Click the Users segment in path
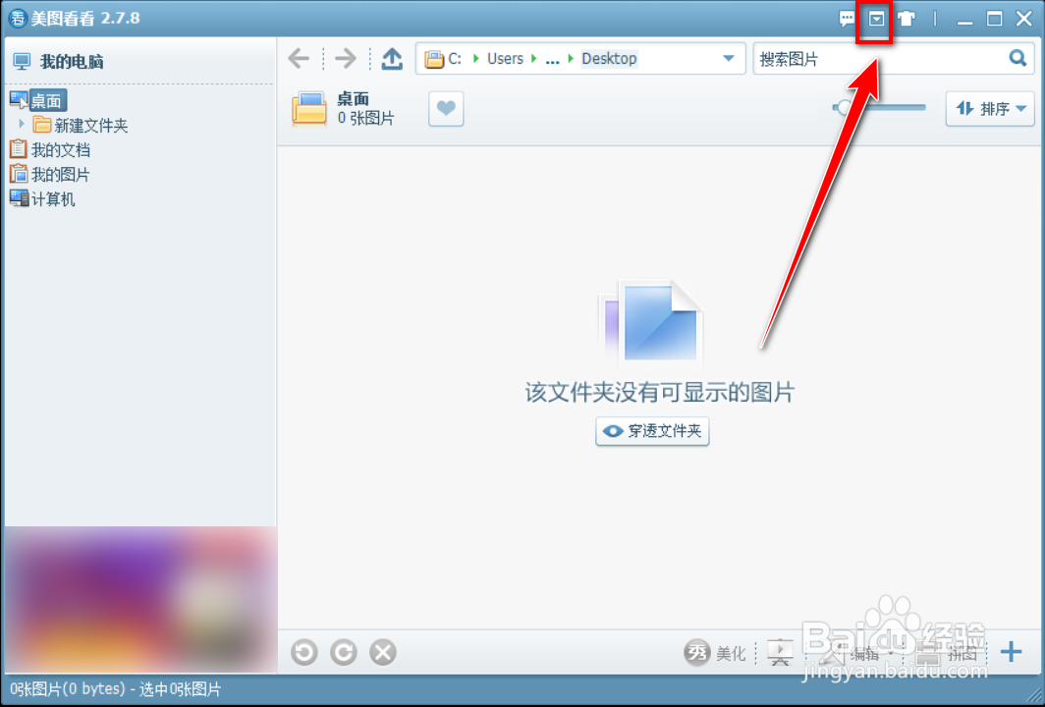The height and width of the screenshot is (707, 1045). [505, 59]
